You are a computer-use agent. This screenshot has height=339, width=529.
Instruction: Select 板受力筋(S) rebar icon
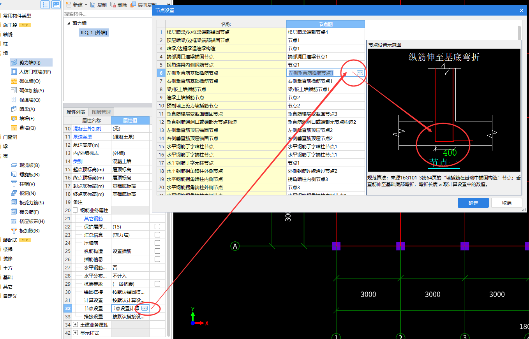pyautogui.click(x=14, y=202)
